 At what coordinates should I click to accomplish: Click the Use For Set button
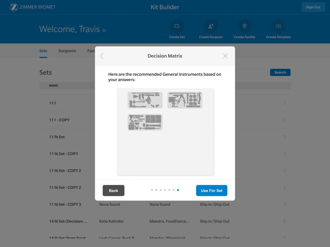coord(212,190)
